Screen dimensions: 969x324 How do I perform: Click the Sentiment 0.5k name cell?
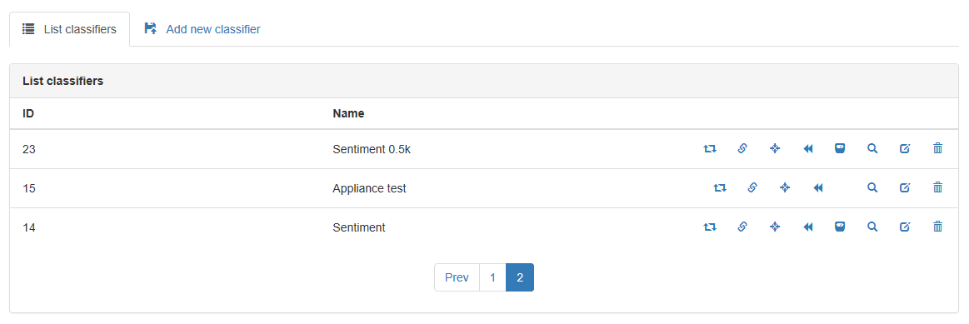[x=372, y=148]
